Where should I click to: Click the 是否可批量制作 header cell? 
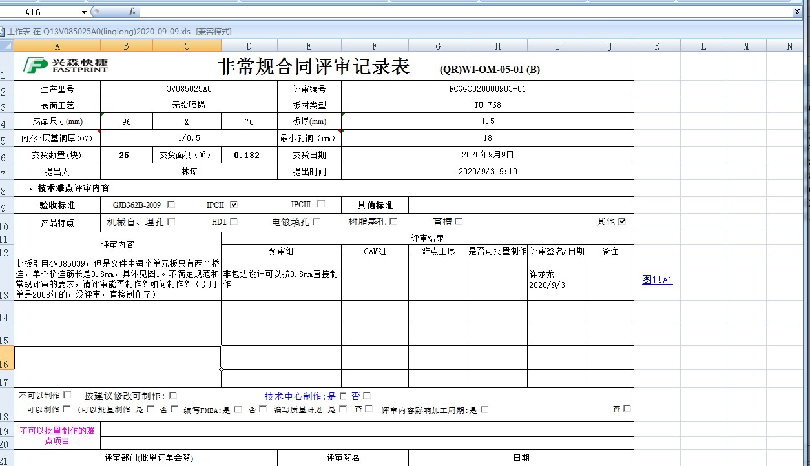(x=497, y=251)
